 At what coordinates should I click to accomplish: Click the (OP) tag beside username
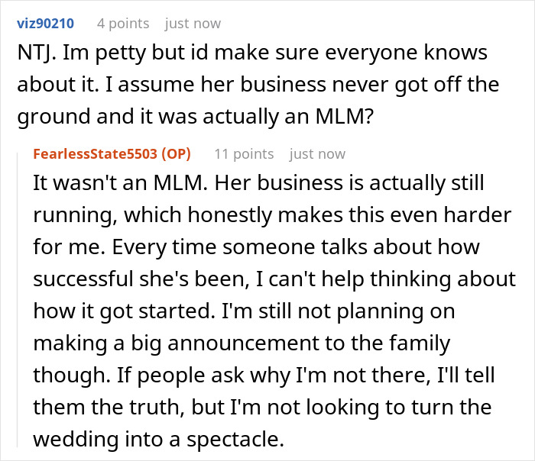[176, 154]
